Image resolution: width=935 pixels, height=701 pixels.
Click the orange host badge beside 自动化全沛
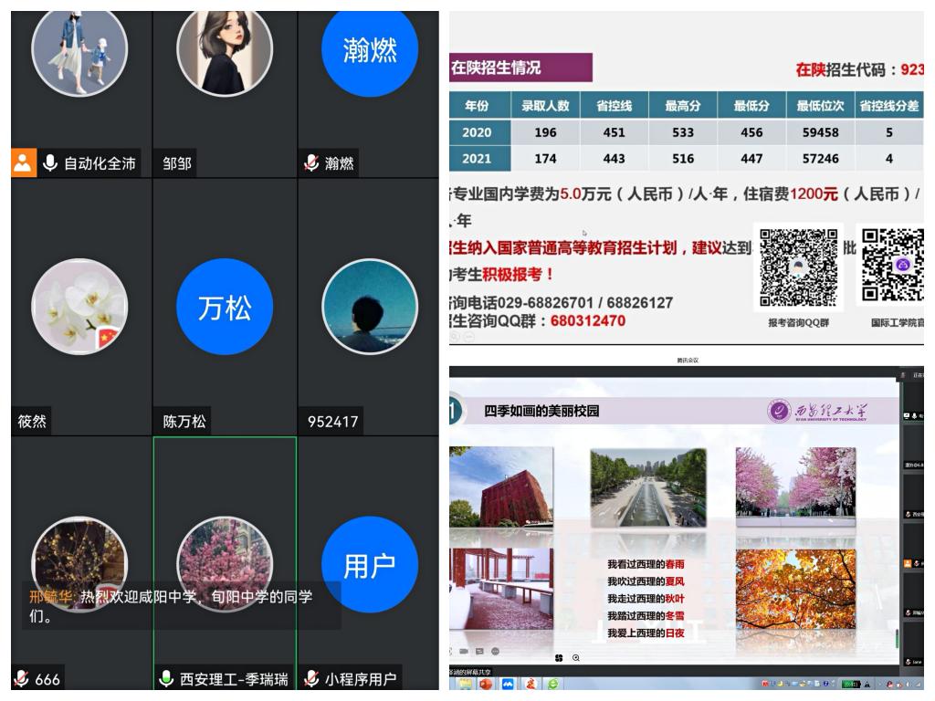[24, 163]
